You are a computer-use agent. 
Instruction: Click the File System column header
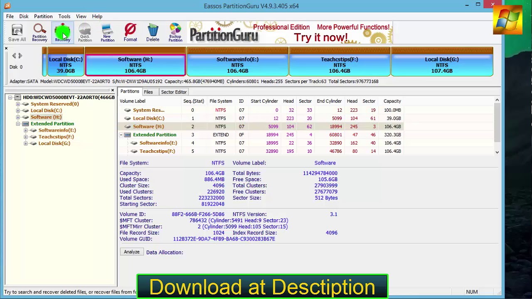click(x=221, y=101)
